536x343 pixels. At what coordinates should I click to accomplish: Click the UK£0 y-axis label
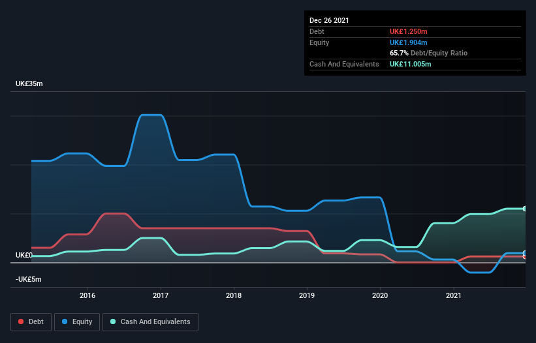24,255
